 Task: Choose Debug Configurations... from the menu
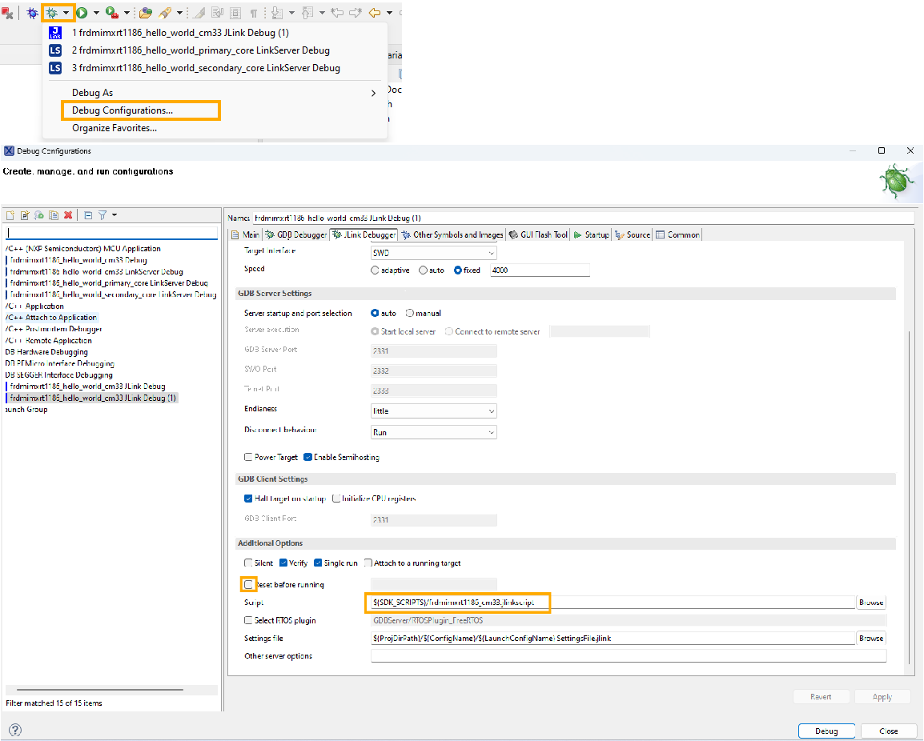(122, 110)
